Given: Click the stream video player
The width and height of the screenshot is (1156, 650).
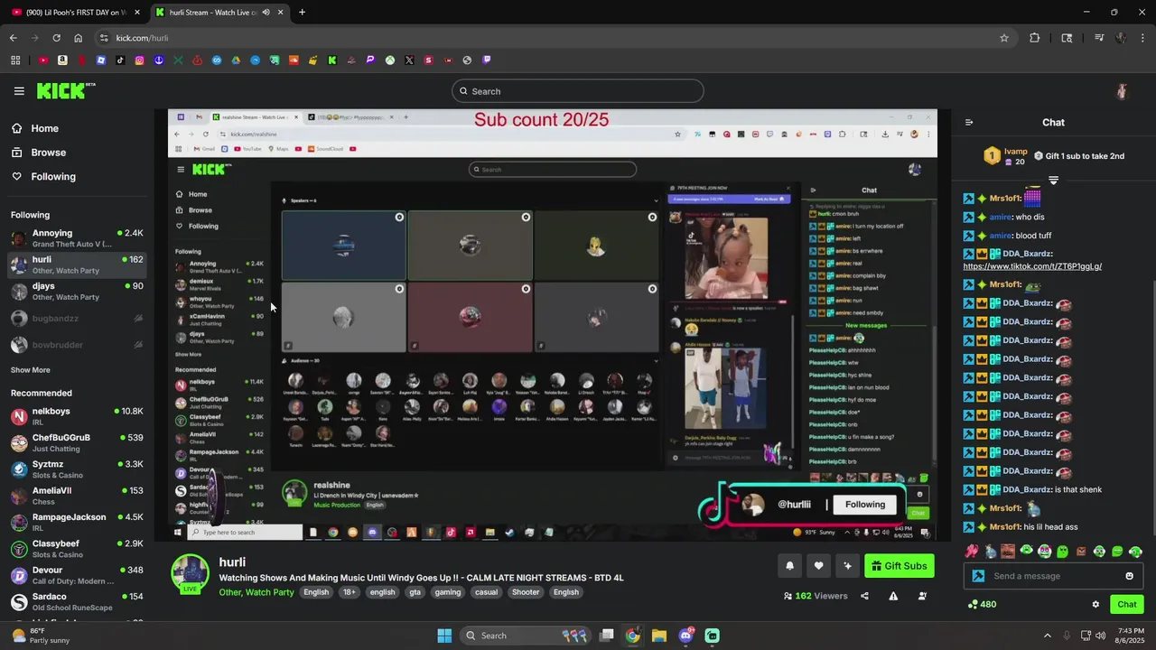Looking at the screenshot, I should click(553, 325).
